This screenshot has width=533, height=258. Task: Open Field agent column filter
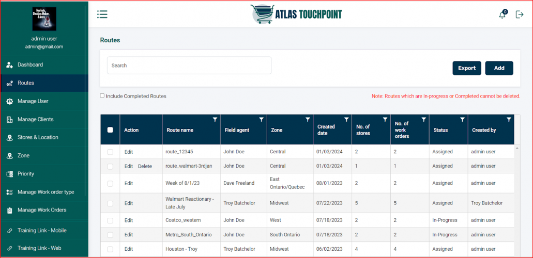[x=262, y=120]
